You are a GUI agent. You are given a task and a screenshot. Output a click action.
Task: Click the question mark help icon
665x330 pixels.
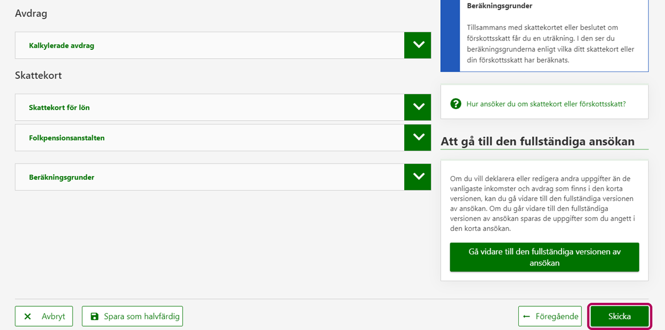point(456,104)
